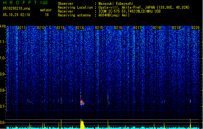Image resolution: width=203 pixels, height=129 pixels.
Task: Click the 0216 time marker
Action: pos(118,27)
